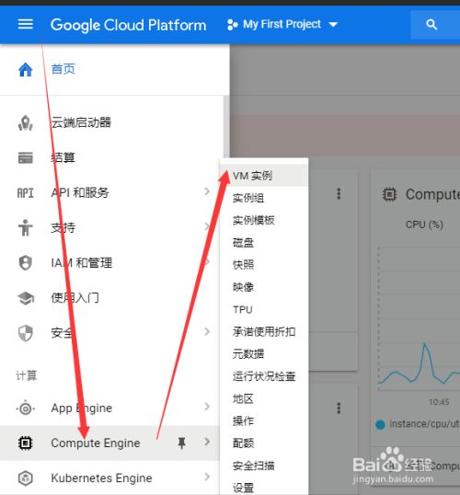Click the Compute Engine chip icon
The image size is (460, 495).
click(25, 443)
